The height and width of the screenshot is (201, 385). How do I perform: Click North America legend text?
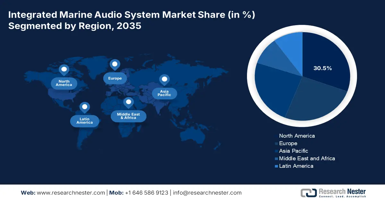(x=297, y=136)
